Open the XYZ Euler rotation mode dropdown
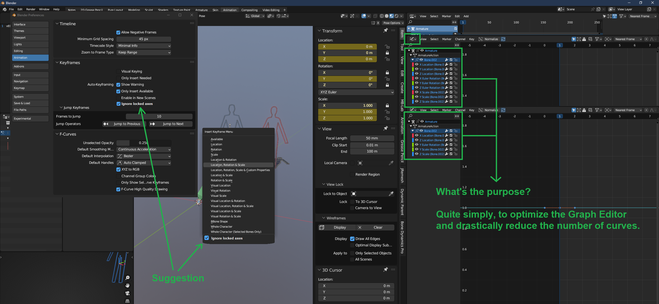Image resolution: width=659 pixels, height=304 pixels. pyautogui.click(x=356, y=92)
